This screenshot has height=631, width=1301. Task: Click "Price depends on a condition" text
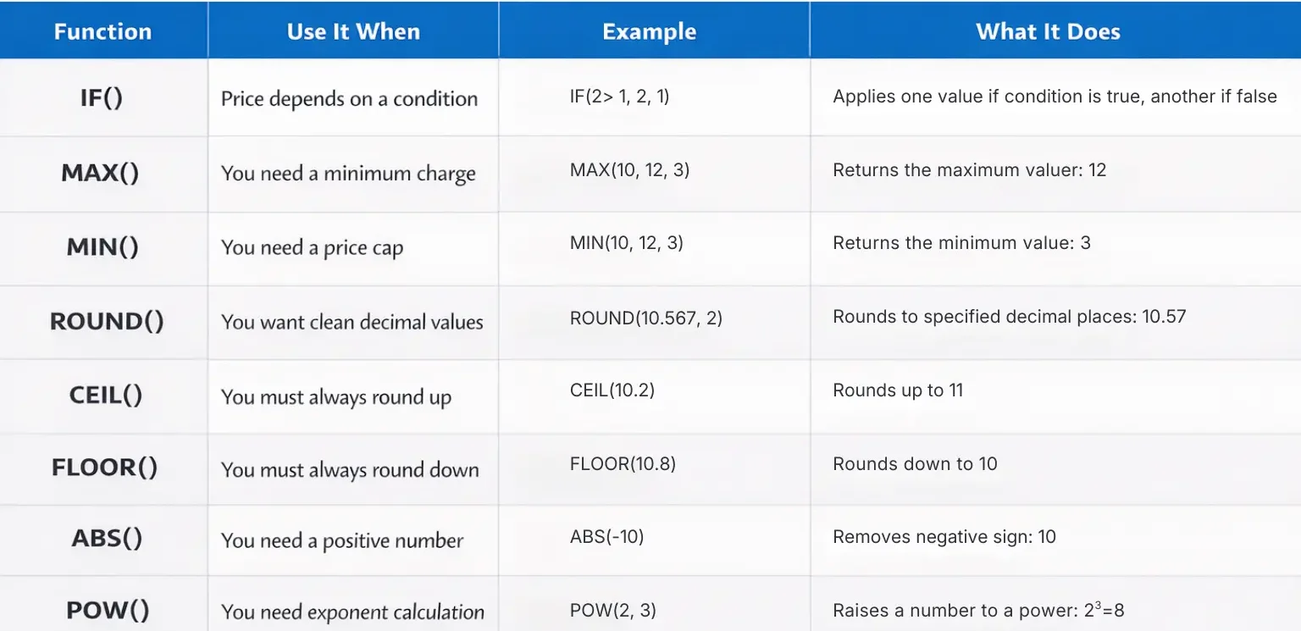pyautogui.click(x=349, y=99)
